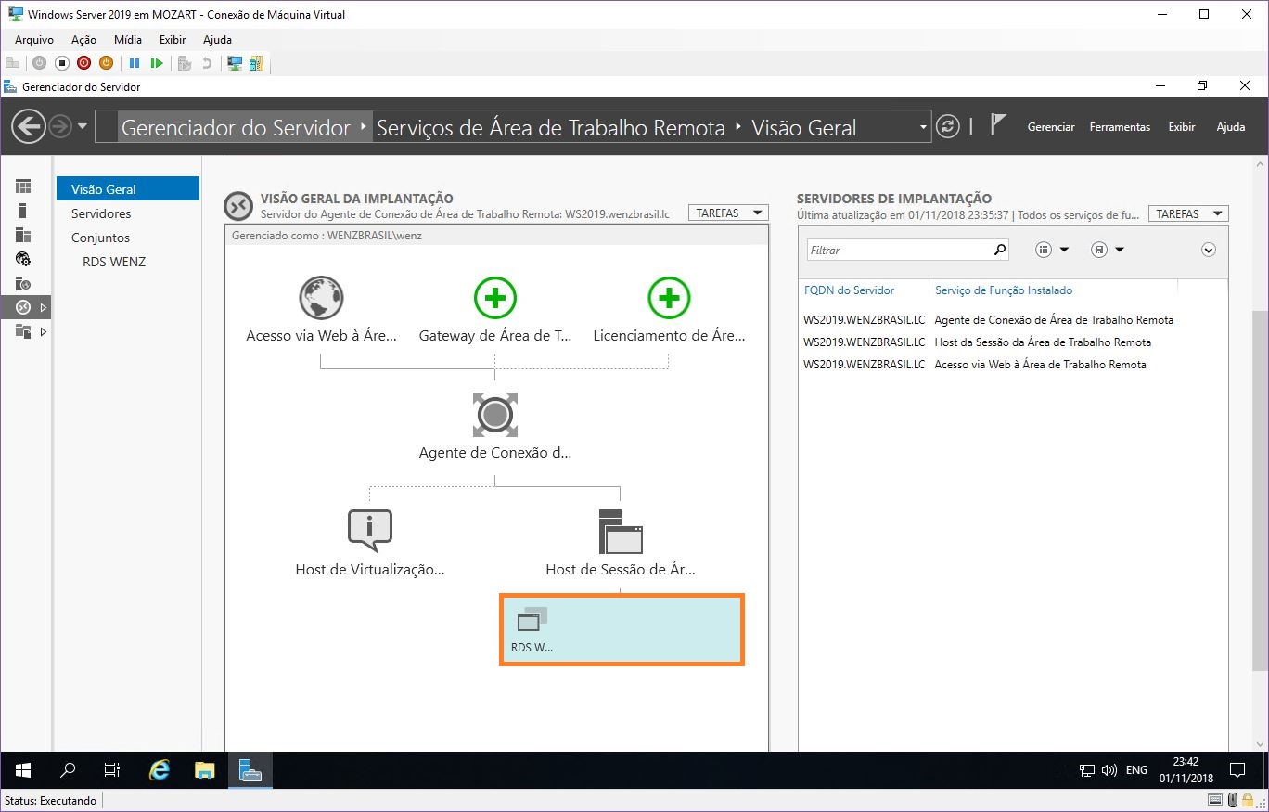Screen dimensions: 1269x812
Task: Click Gerenciador do Servidor in the breadcrumb
Action: click(x=236, y=128)
